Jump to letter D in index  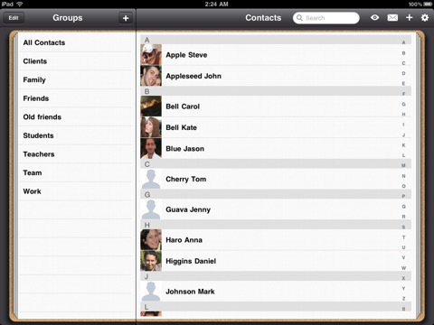pyautogui.click(x=403, y=73)
